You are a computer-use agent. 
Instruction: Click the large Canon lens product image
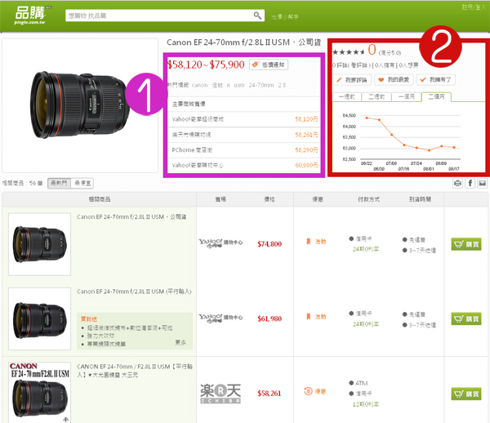point(80,105)
